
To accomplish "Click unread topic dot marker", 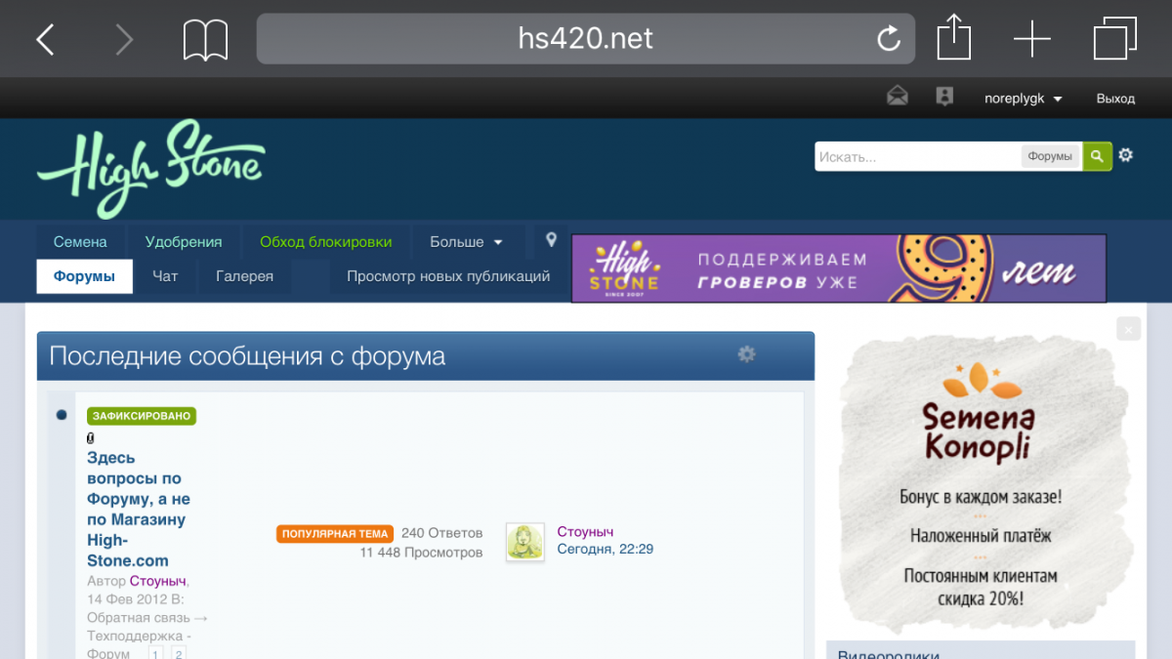I will click(x=62, y=415).
